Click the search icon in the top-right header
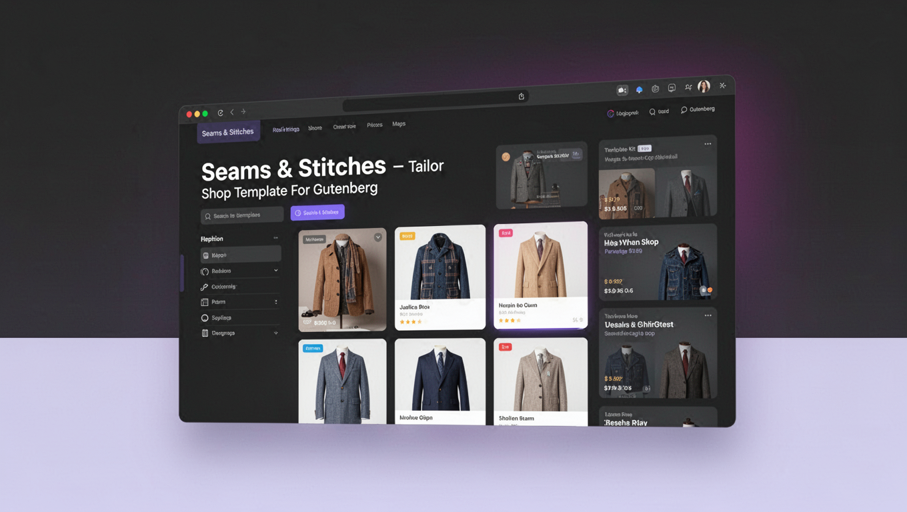Viewport: 907px width, 512px height. click(x=652, y=112)
